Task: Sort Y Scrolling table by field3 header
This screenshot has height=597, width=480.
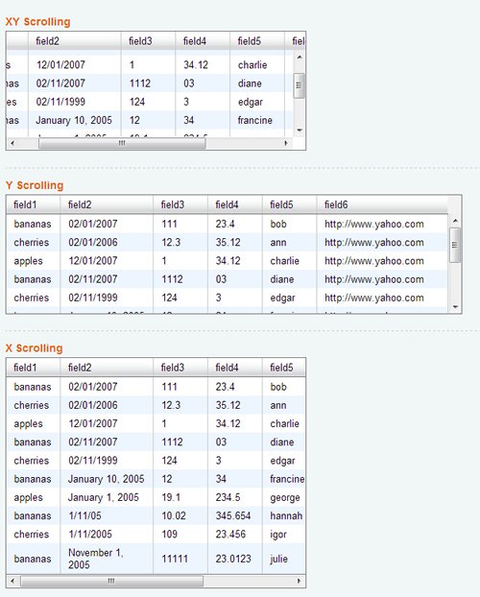Action: coord(180,204)
